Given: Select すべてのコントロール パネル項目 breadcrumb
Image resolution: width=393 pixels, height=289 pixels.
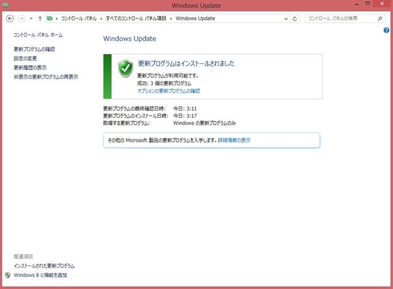Looking at the screenshot, I should pyautogui.click(x=136, y=18).
